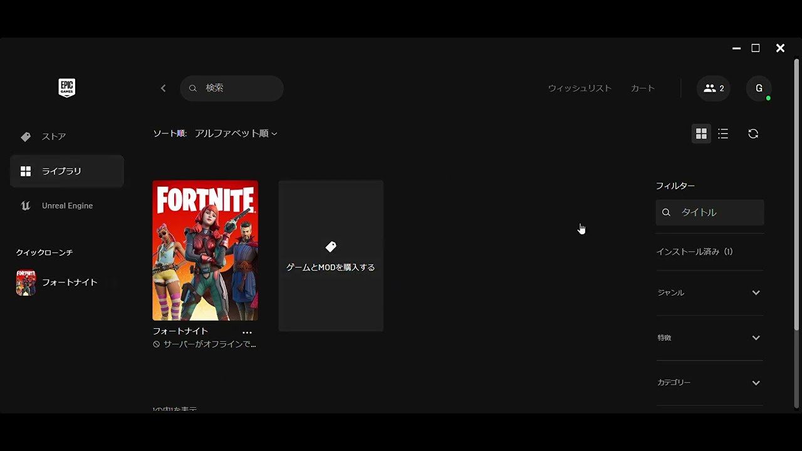Click the Fortnite cover thumbnail

click(205, 251)
